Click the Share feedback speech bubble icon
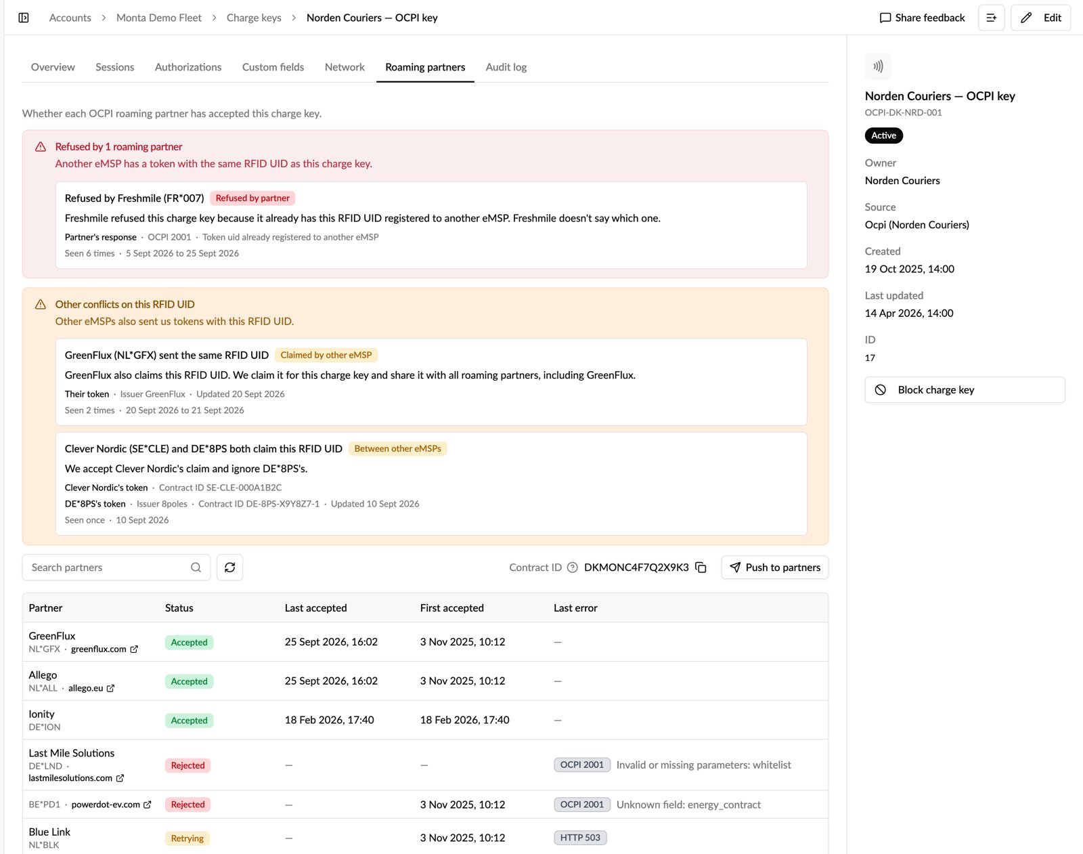1083x854 pixels. 885,18
